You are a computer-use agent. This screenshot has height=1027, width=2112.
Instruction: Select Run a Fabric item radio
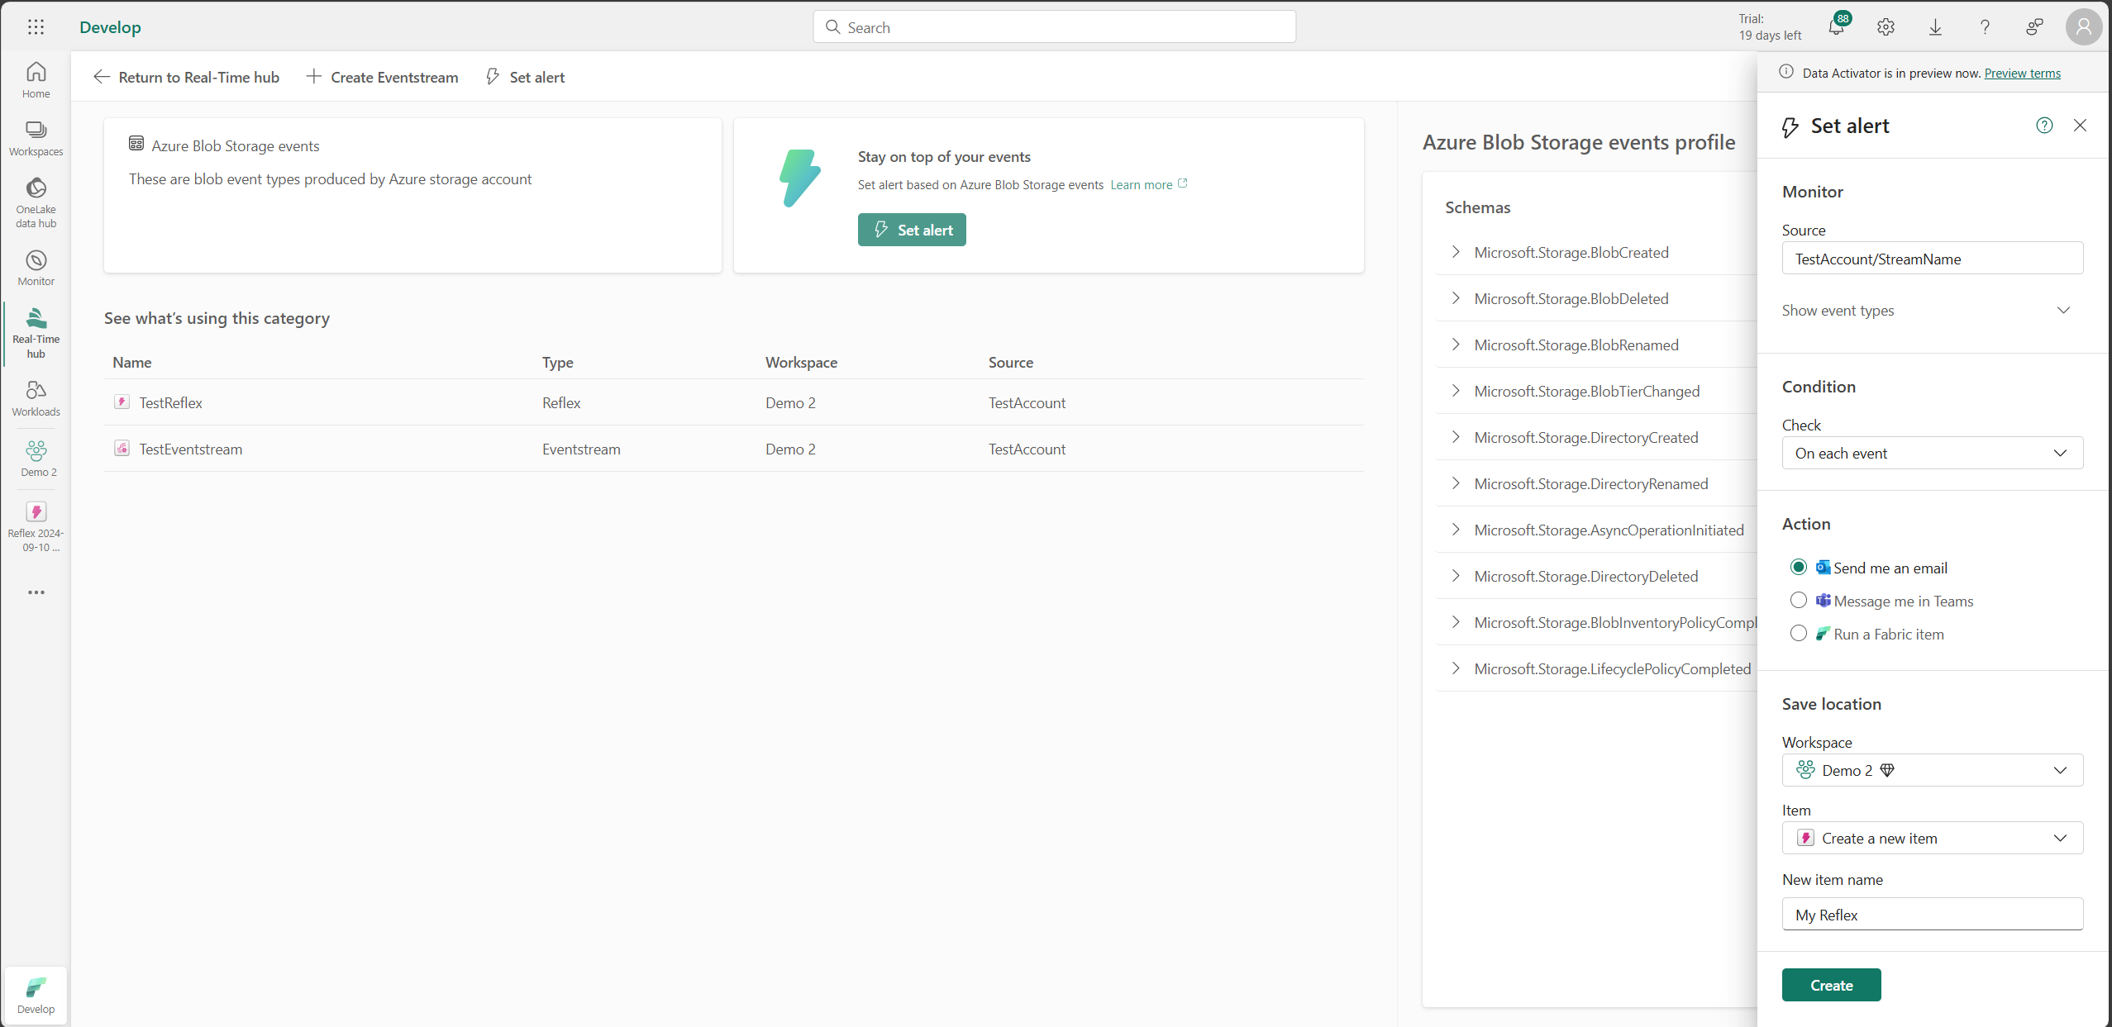pos(1798,633)
